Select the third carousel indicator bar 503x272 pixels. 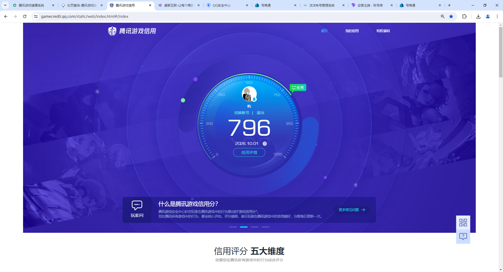coord(255,227)
